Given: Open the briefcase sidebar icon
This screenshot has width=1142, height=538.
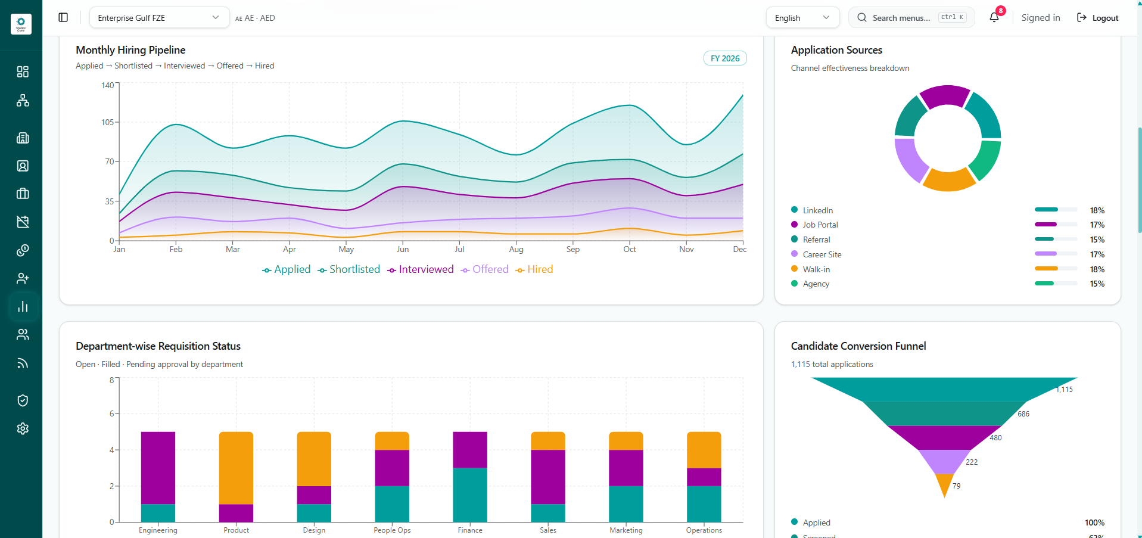Looking at the screenshot, I should click(23, 194).
